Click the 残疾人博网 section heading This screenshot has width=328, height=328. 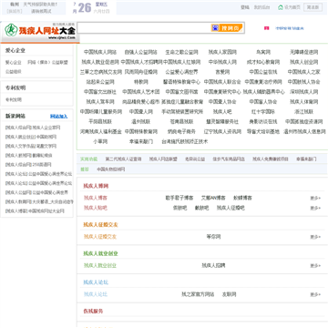pos(96,186)
